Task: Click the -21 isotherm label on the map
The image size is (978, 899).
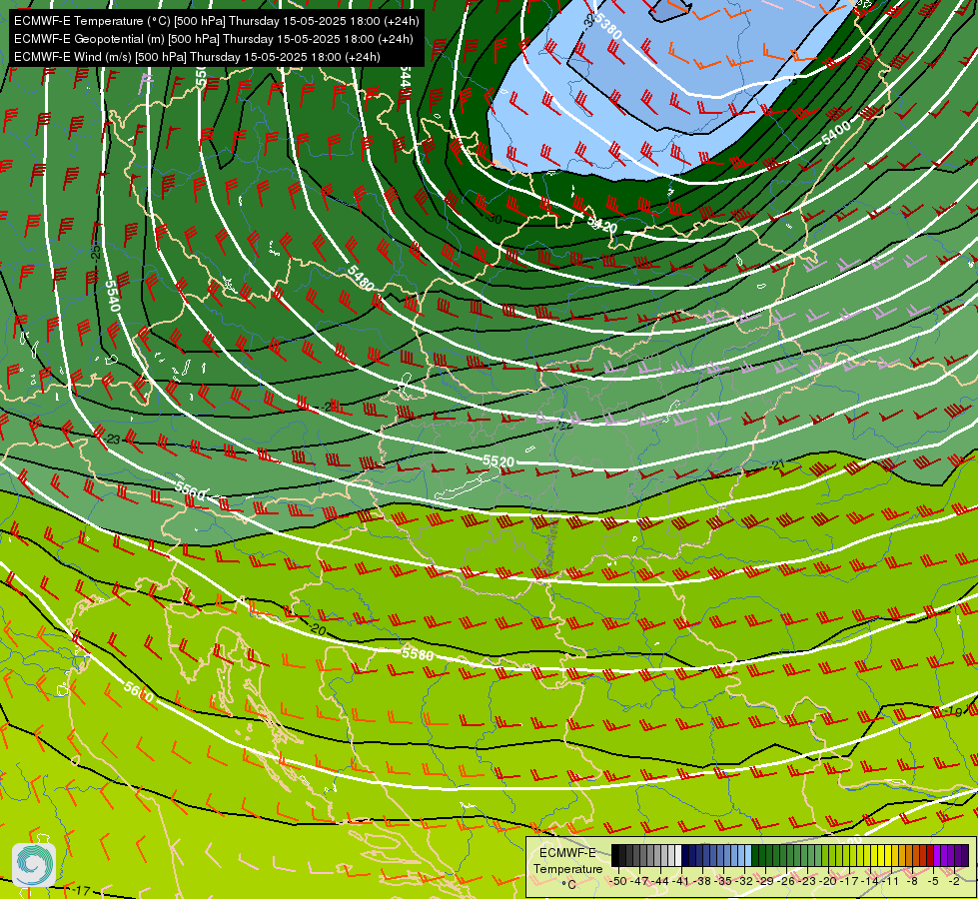Action: pyautogui.click(x=776, y=464)
